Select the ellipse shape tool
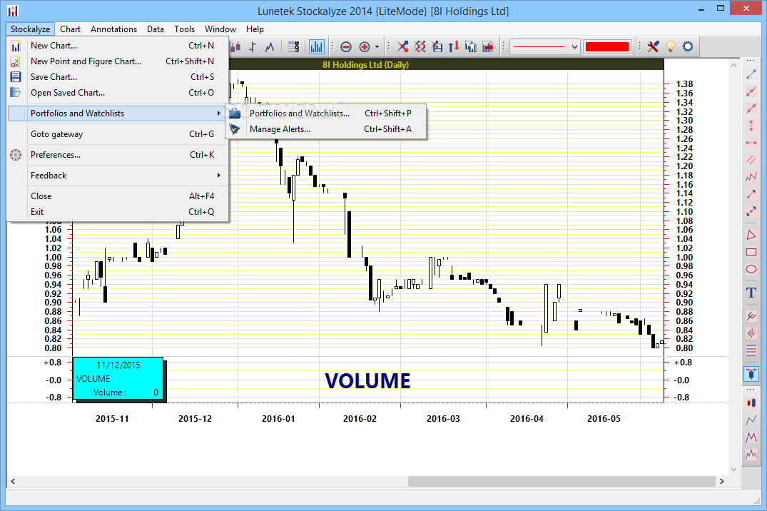This screenshot has width=767, height=511. [751, 269]
